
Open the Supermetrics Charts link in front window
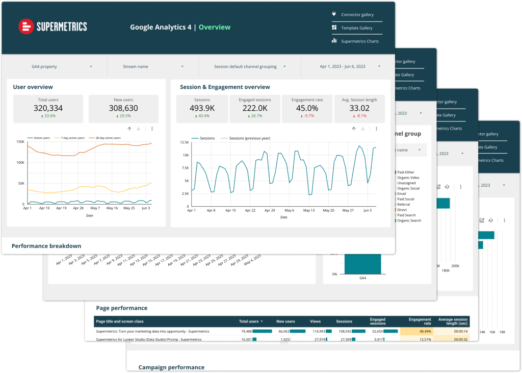(x=360, y=41)
